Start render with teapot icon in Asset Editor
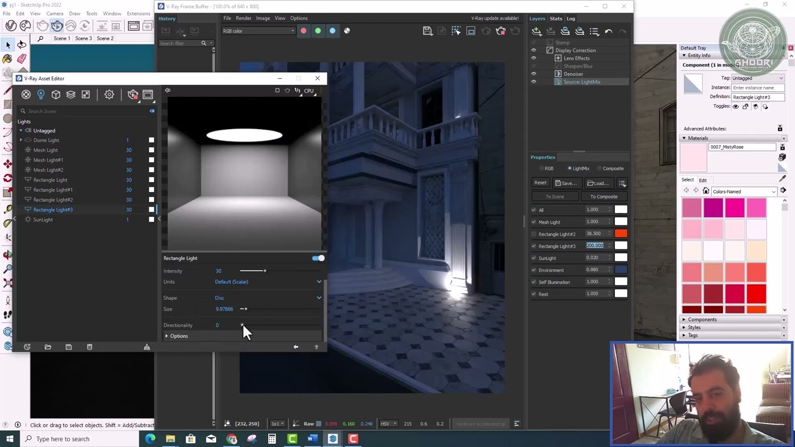Image resolution: width=795 pixels, height=447 pixels. point(133,94)
